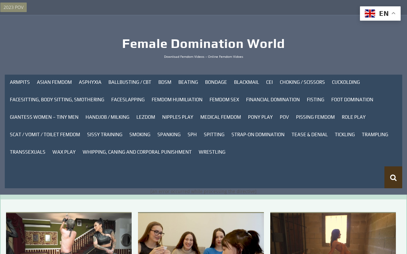Click the UK flag language icon
The image size is (407, 254).
point(370,13)
